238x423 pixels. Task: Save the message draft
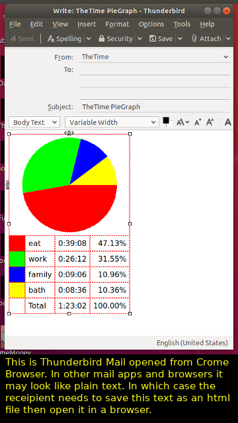[161, 38]
